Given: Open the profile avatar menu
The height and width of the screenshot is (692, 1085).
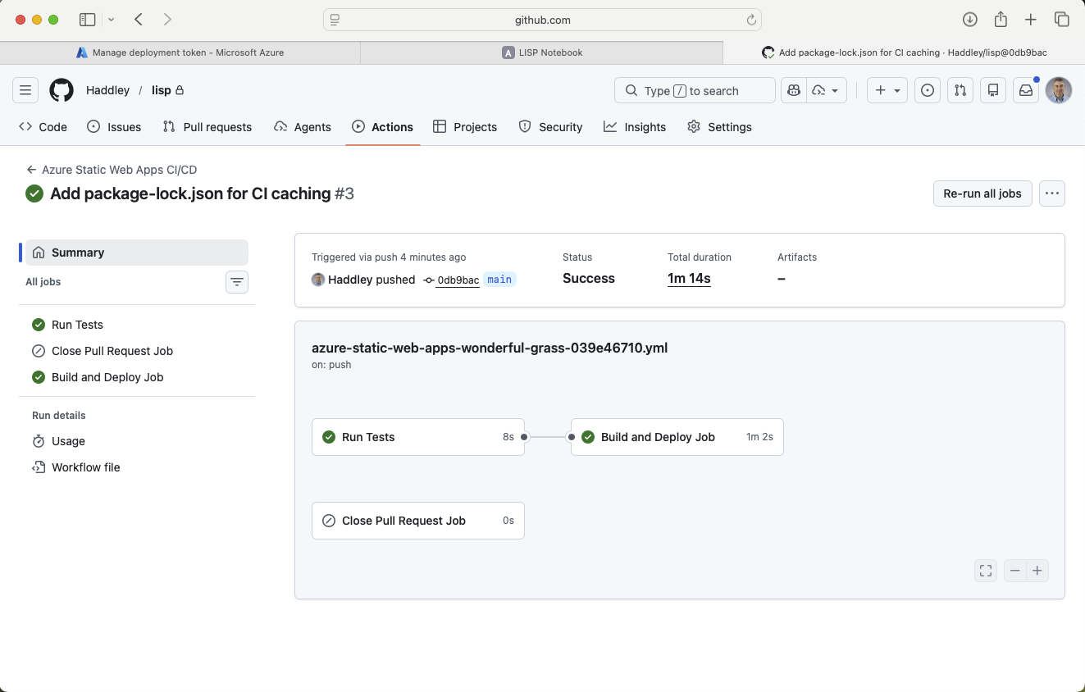Looking at the screenshot, I should (x=1058, y=90).
